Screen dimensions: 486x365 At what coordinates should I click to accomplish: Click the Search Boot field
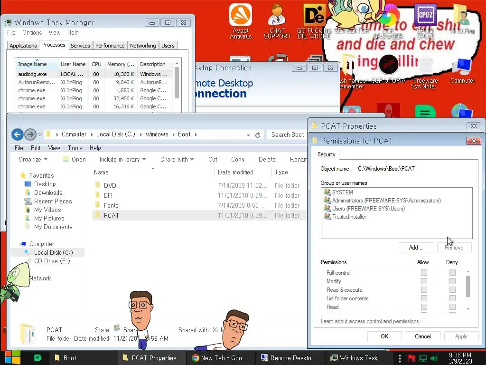click(287, 134)
